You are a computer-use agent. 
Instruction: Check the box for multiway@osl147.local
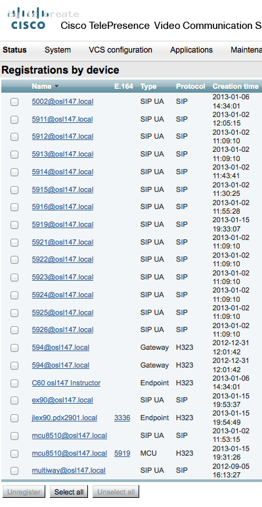(14, 471)
